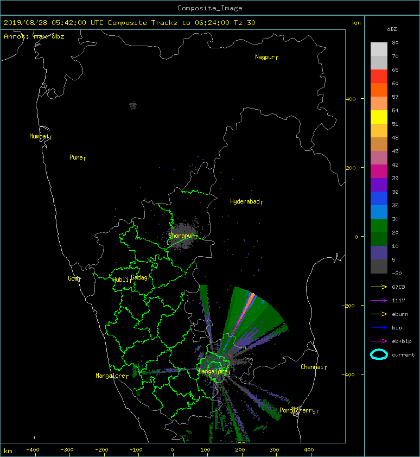Click the -400 tick on the vertical km axis
Image resolution: width=420 pixels, height=457 pixels.
pyautogui.click(x=348, y=375)
